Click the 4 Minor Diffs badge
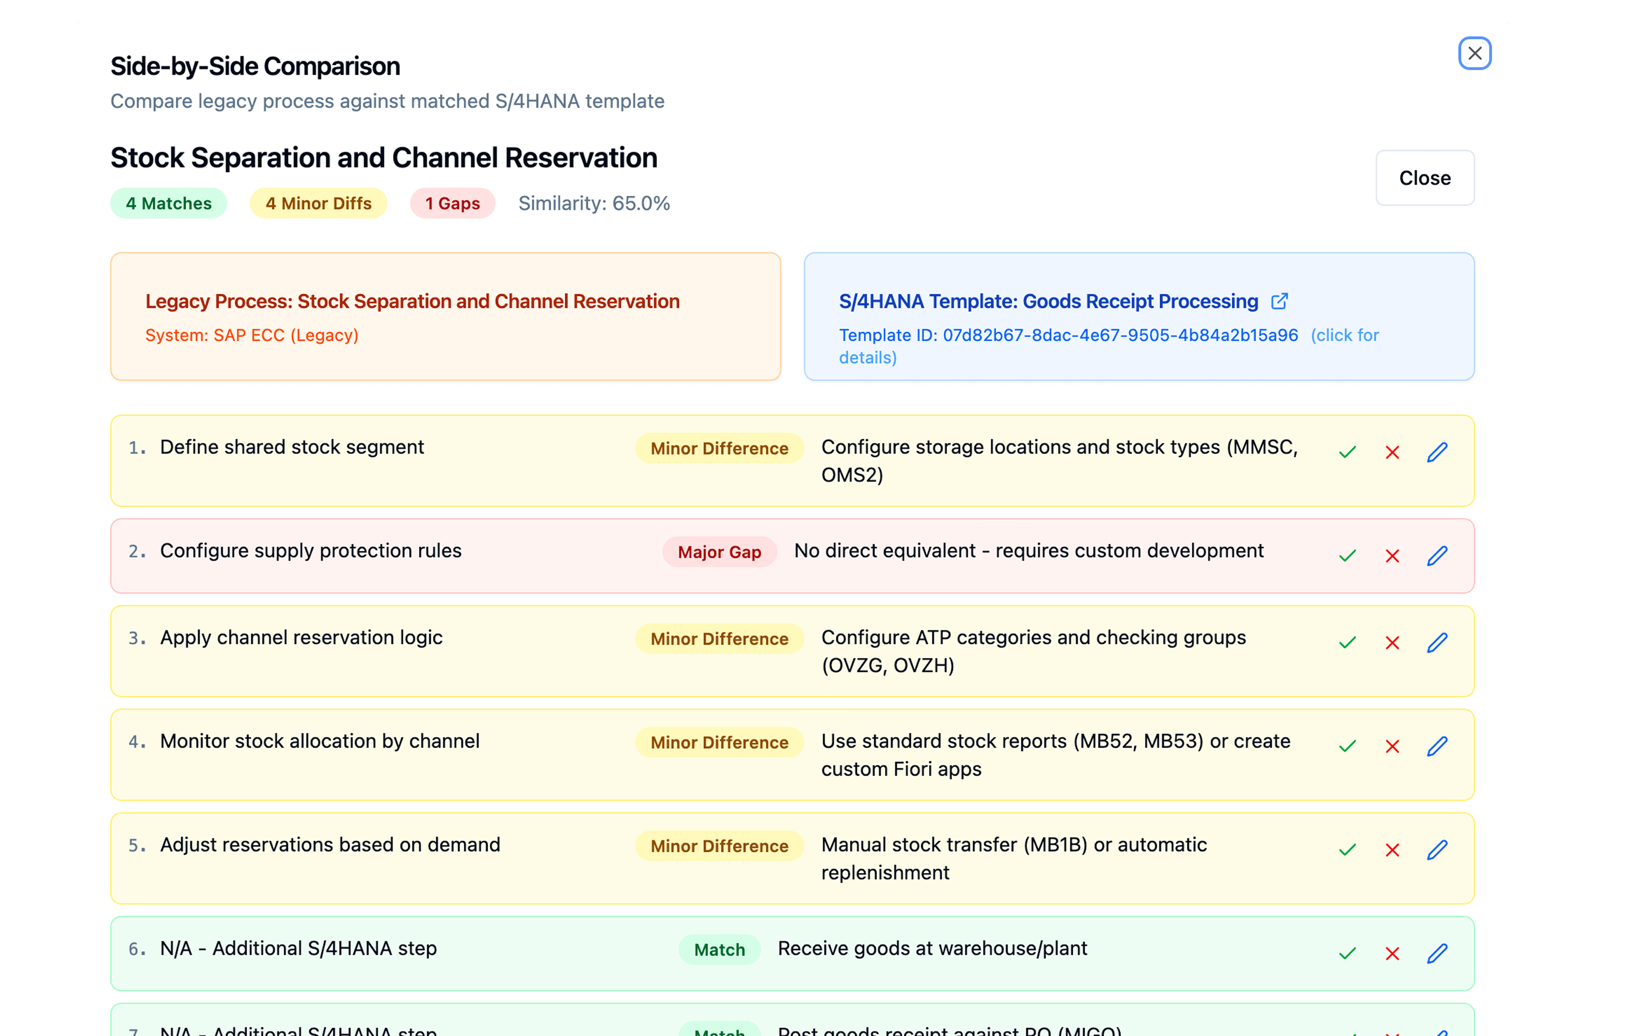This screenshot has height=1036, width=1641. 318,203
